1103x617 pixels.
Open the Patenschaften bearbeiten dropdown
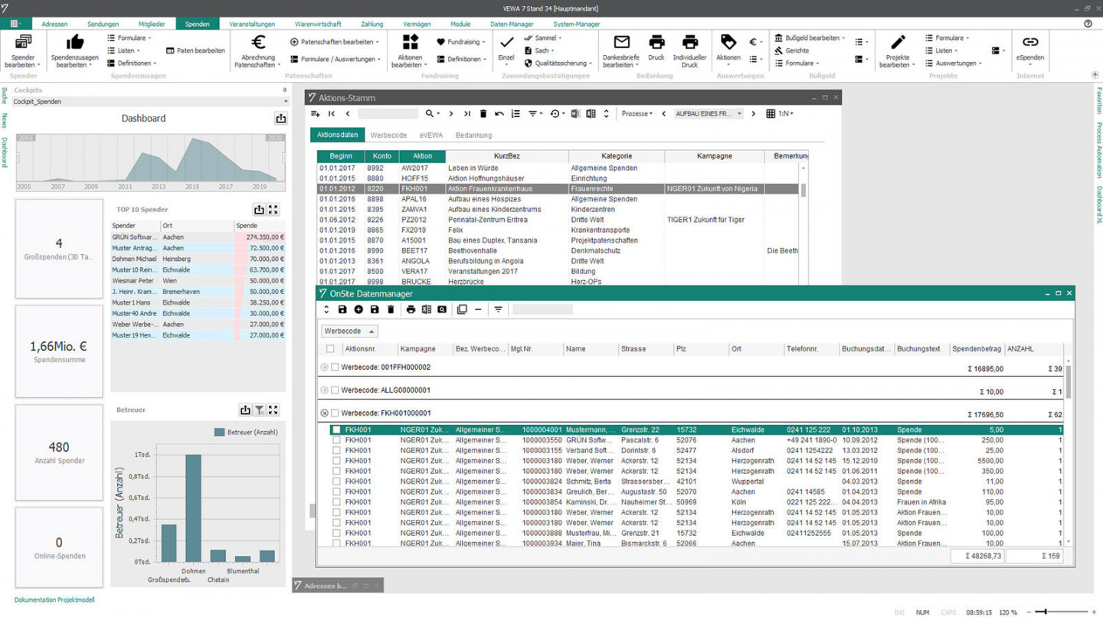point(335,42)
